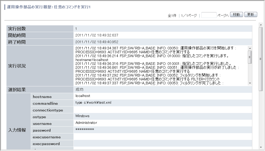Click the empty execusername value cell
The image size is (265, 151).
coord(163,137)
